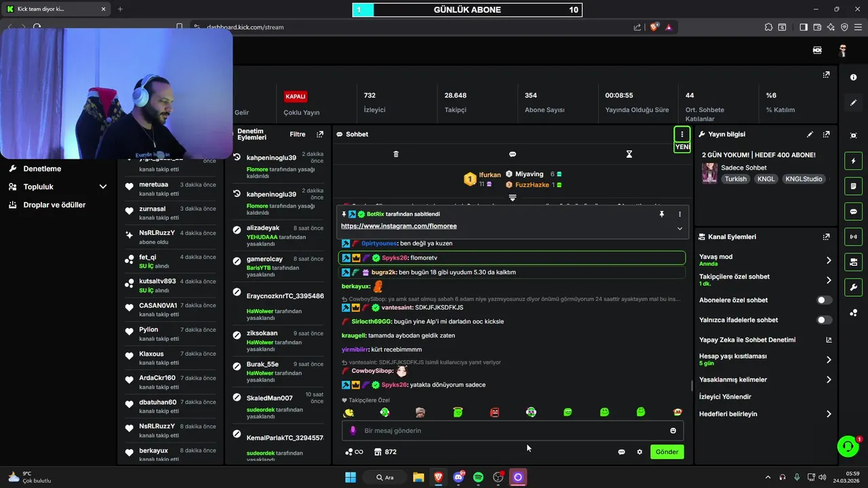
Task: Expand Hedefleri belirleyin option
Action: (829, 414)
